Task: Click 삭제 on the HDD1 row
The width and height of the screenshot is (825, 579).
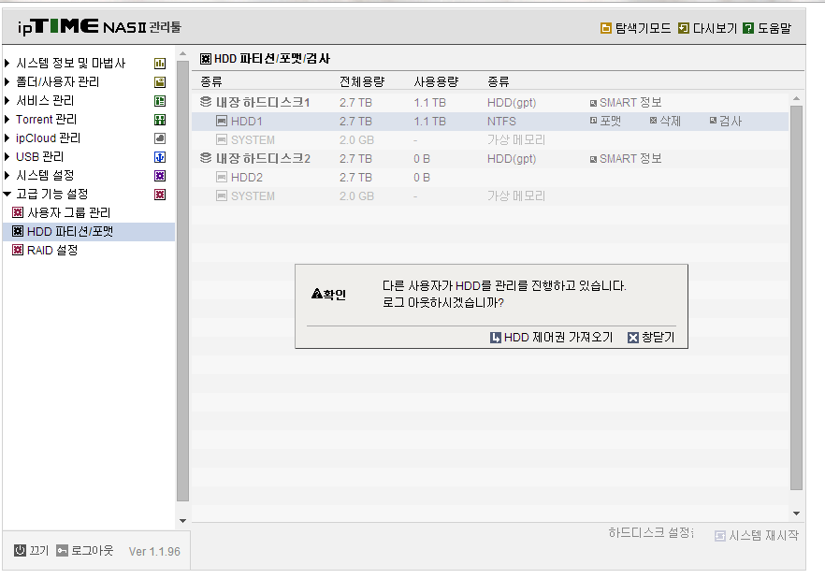Action: 666,121
